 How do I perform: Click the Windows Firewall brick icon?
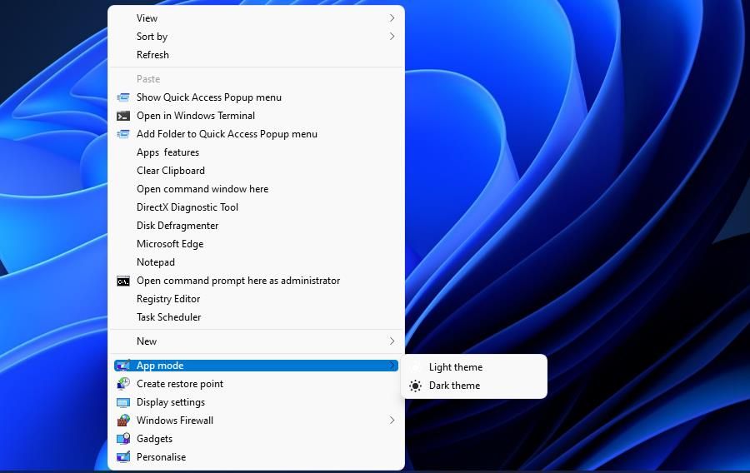[x=123, y=421]
